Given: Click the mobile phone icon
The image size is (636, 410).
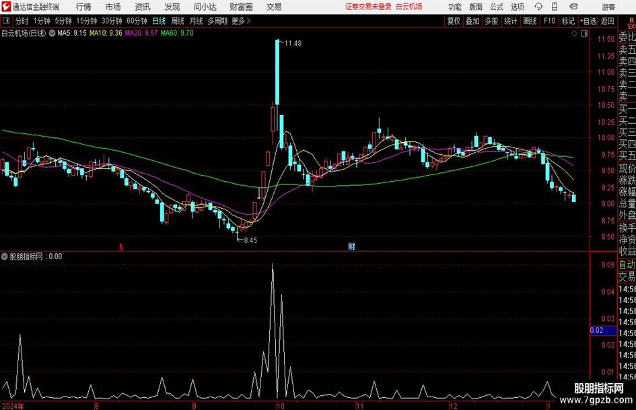Looking at the screenshot, I should (555, 7).
